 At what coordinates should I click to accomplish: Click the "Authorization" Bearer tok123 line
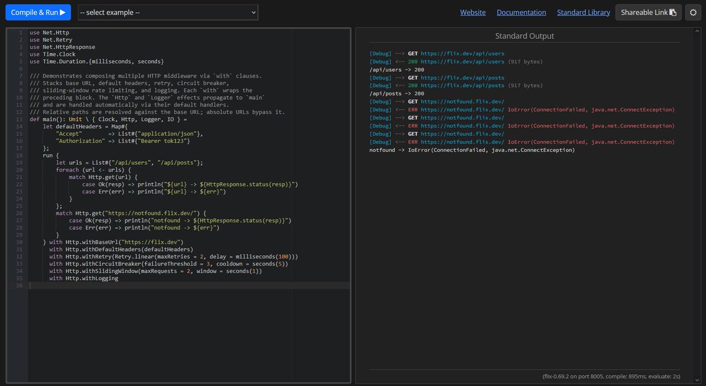(x=123, y=141)
